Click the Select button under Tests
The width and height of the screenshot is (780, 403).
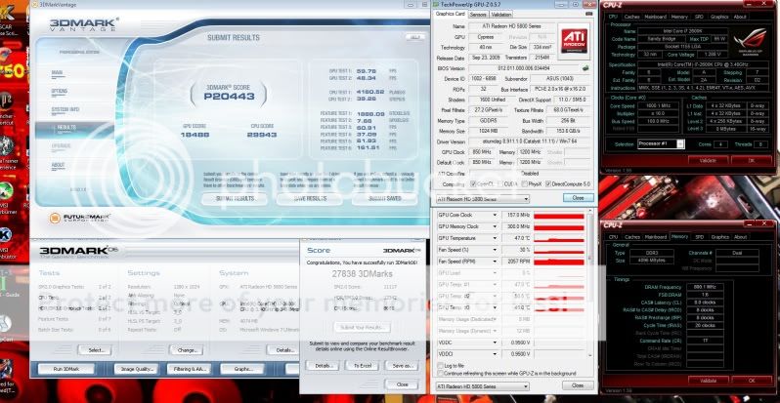pyautogui.click(x=94, y=350)
